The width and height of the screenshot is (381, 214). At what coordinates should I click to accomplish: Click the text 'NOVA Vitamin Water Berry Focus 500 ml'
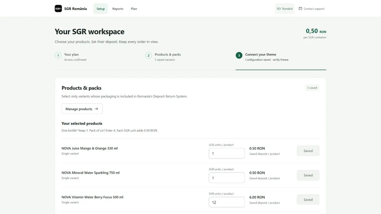(92, 197)
